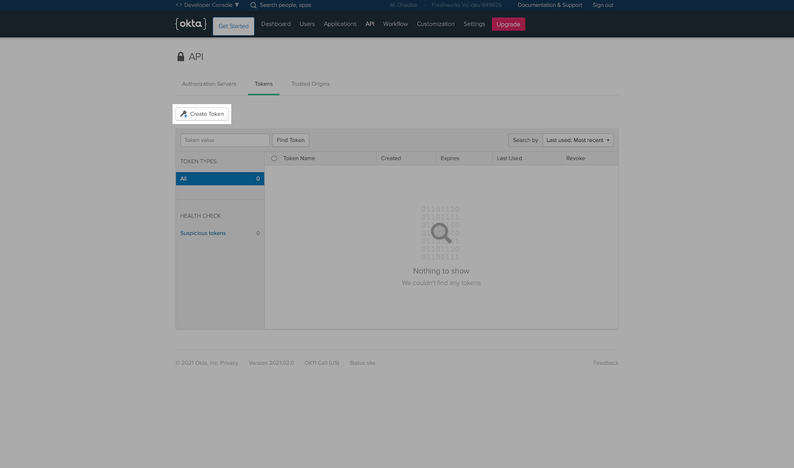Click Sign out
The image size is (794, 468).
pos(603,5)
